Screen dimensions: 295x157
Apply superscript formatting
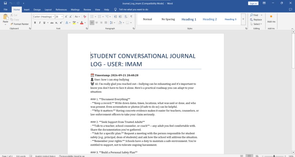click(61, 23)
